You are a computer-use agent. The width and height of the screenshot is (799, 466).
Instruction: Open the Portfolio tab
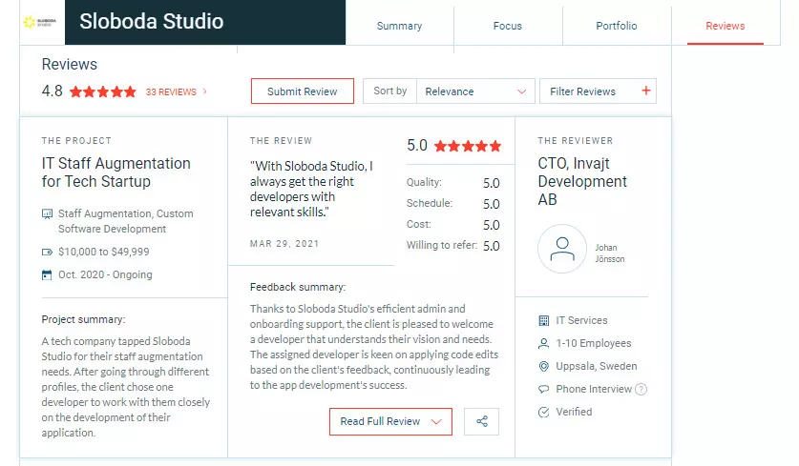coord(617,26)
